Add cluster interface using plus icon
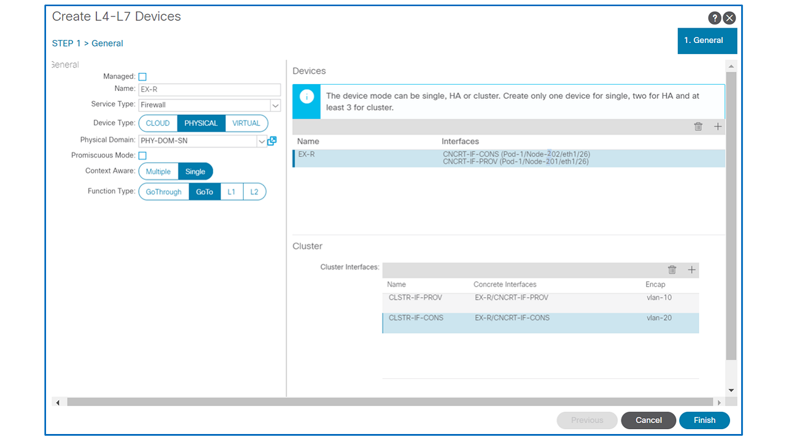 pyautogui.click(x=692, y=270)
